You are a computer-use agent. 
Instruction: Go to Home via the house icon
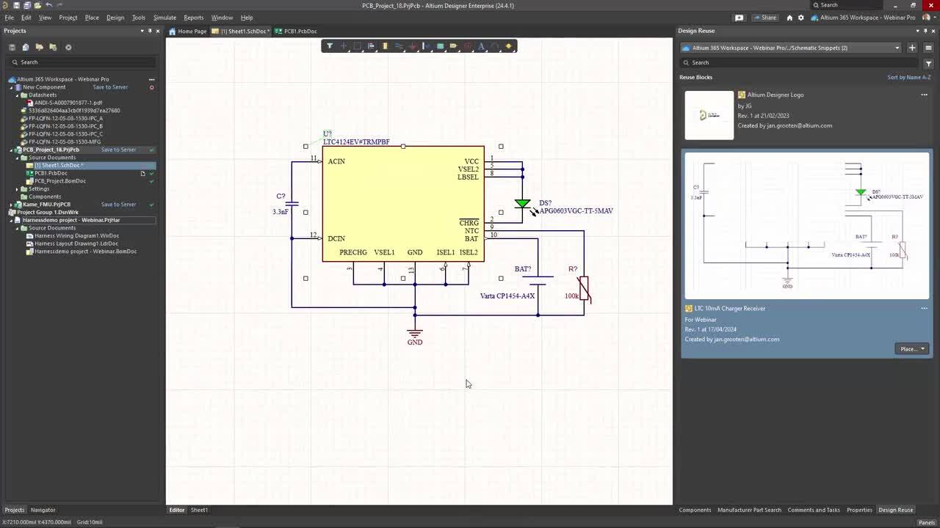789,18
